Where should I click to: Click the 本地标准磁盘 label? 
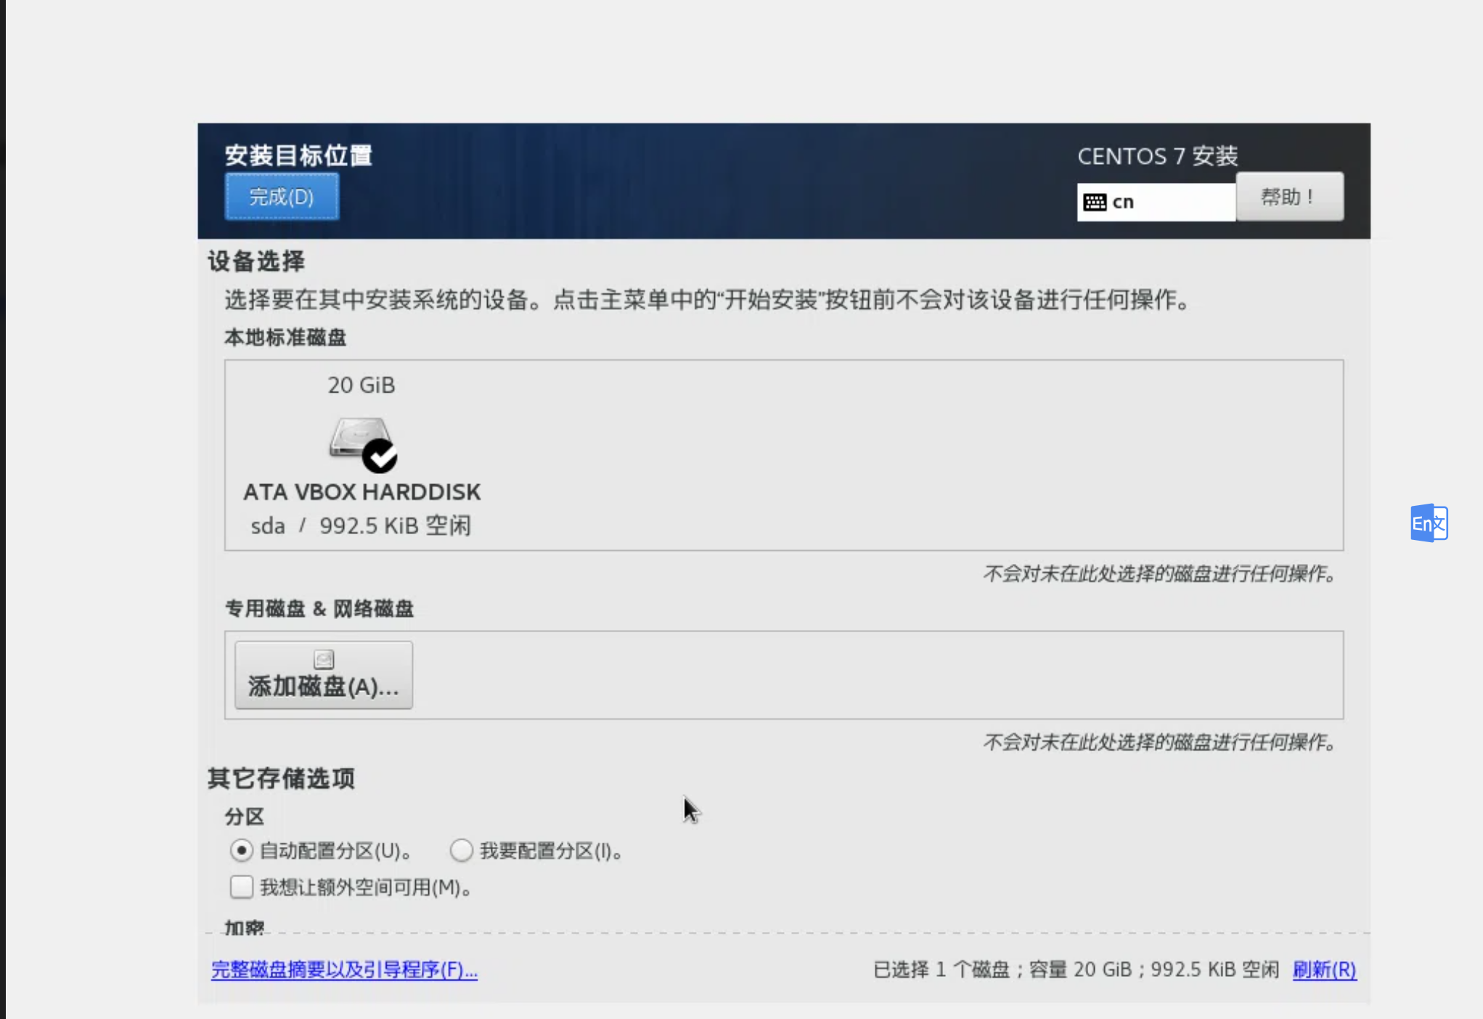click(x=285, y=337)
